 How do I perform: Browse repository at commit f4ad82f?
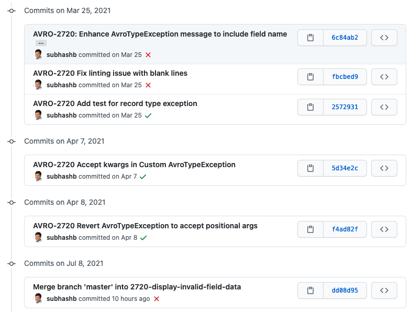click(x=384, y=229)
